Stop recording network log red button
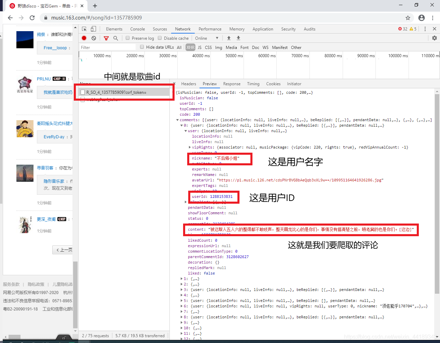The image size is (440, 343). point(84,38)
